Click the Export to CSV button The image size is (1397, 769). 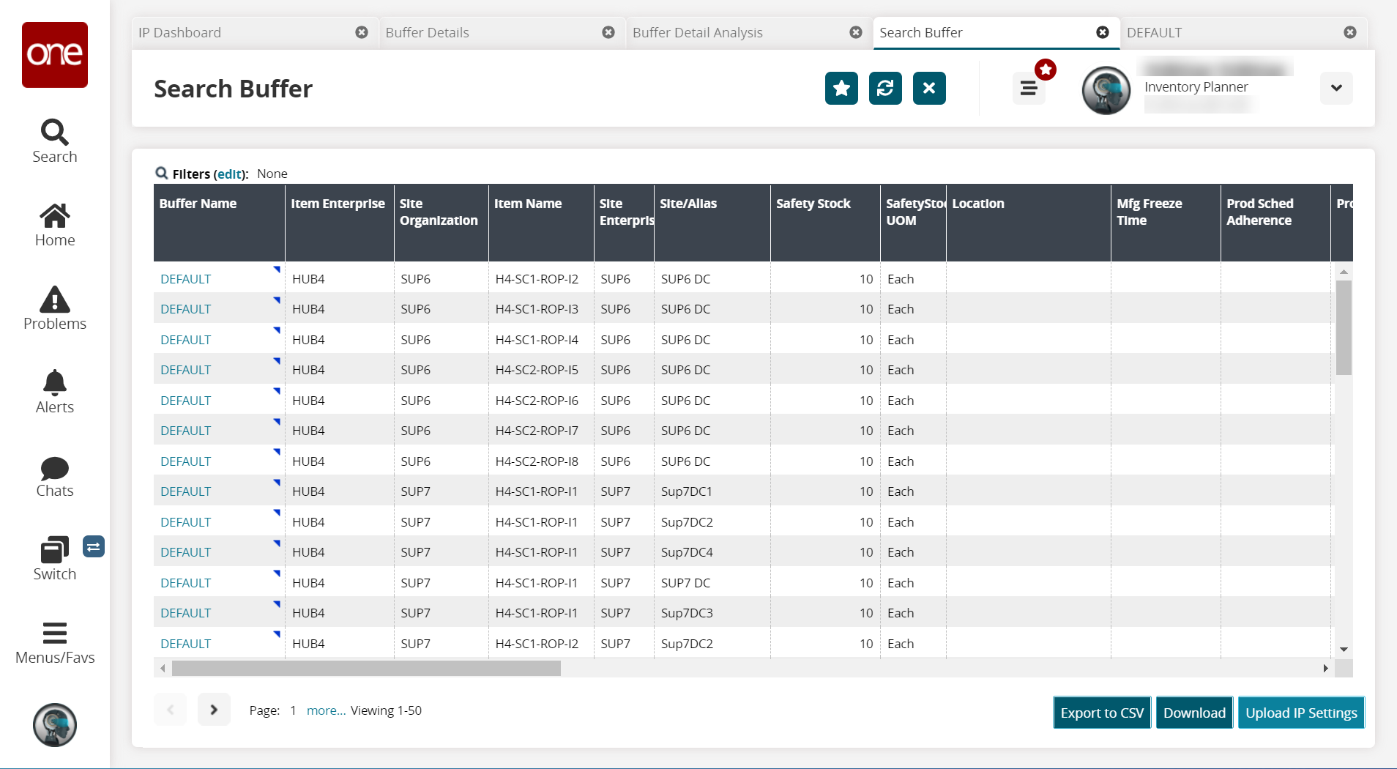[x=1101, y=713]
